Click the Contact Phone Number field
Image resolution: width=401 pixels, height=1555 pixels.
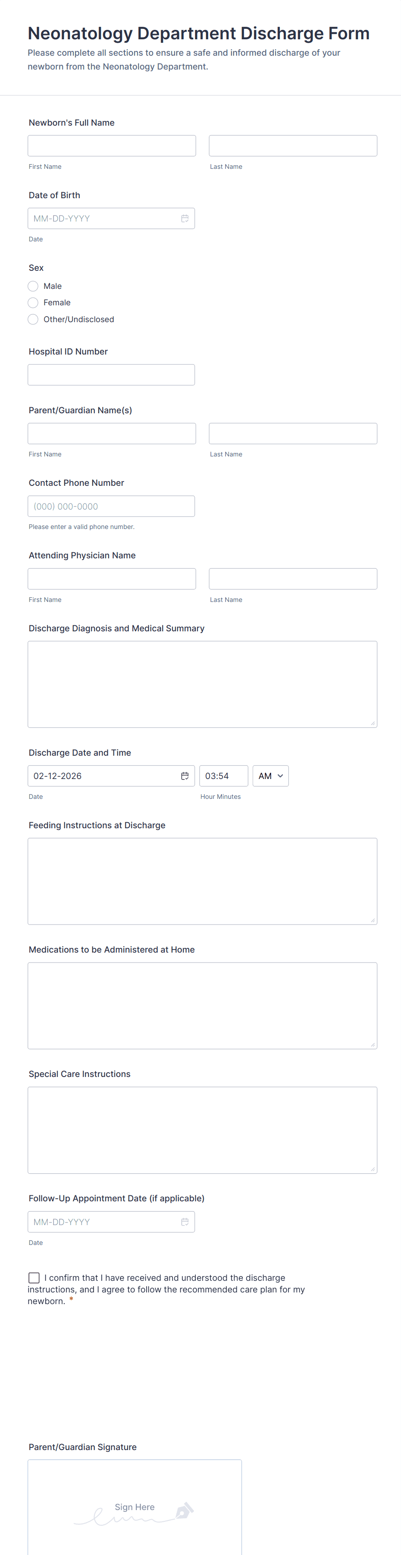pos(111,507)
